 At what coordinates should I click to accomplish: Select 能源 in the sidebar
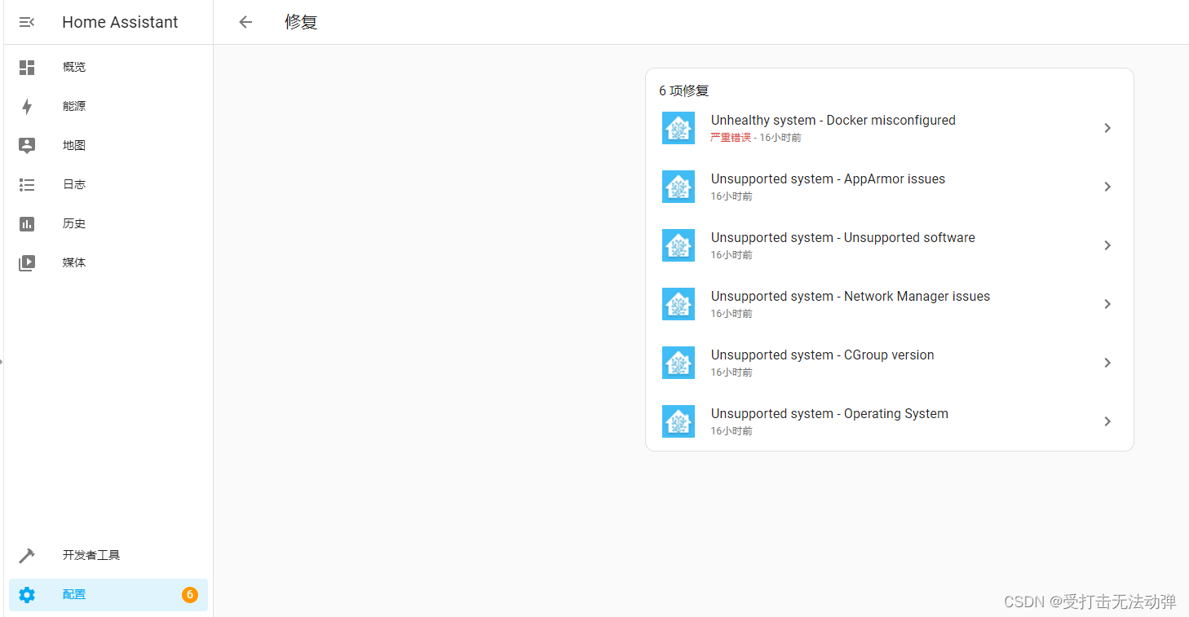click(108, 106)
